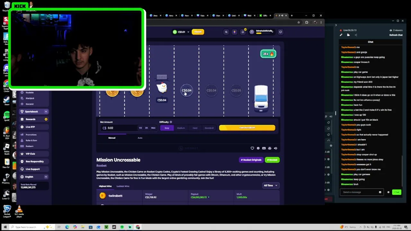Select Easy difficulty
Image resolution: width=411 pixels, height=231 pixels.
167,128
